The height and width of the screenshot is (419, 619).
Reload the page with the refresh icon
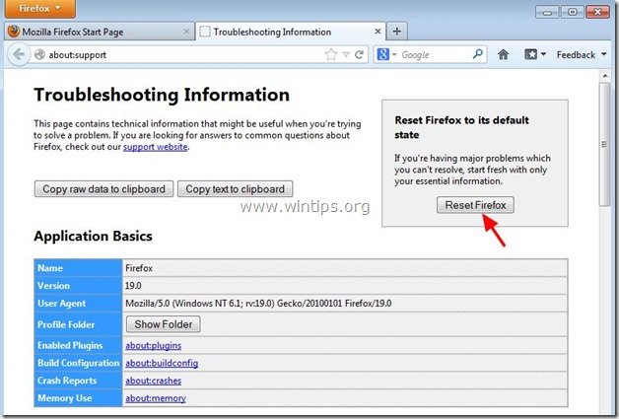point(359,54)
